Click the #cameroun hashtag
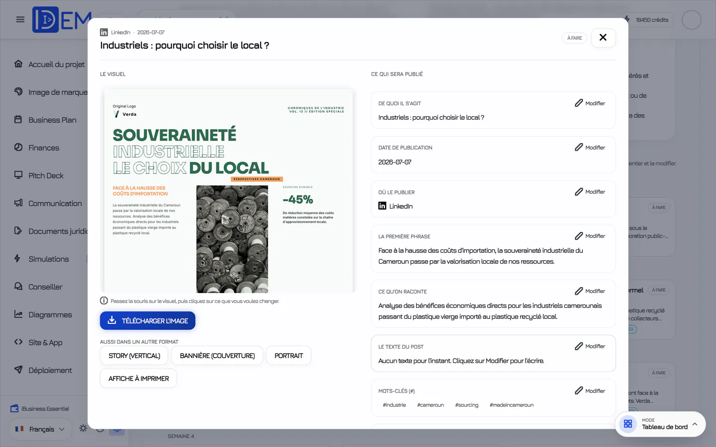This screenshot has width=716, height=447. pos(431,405)
